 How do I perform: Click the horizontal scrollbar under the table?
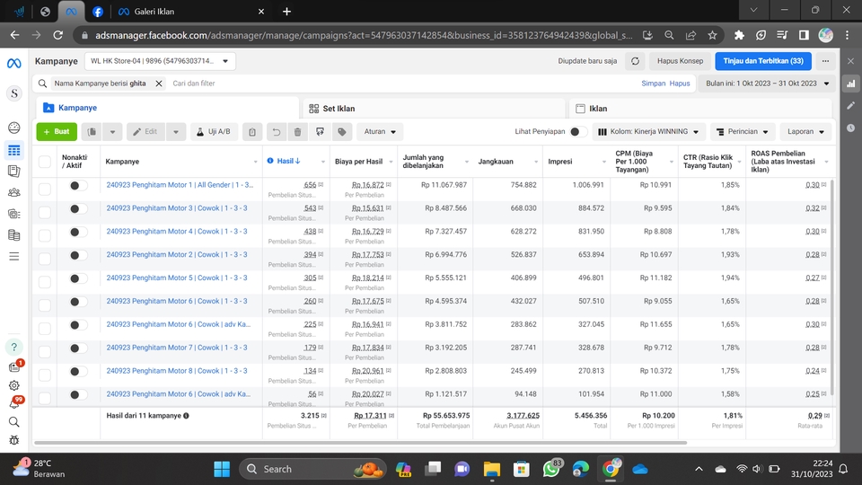tap(360, 442)
